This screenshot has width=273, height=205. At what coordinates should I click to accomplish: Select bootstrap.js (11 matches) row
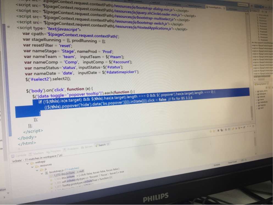pos(62,170)
